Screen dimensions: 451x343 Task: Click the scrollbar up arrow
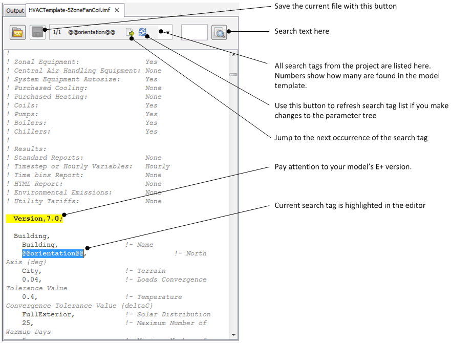click(x=233, y=54)
